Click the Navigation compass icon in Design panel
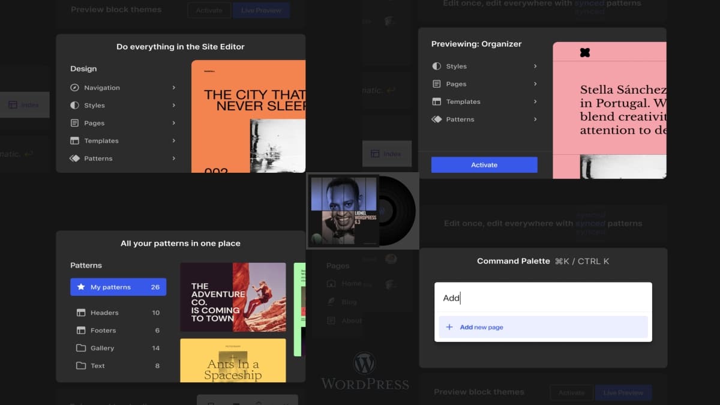Screen dimensions: 720x405 pyautogui.click(x=74, y=88)
